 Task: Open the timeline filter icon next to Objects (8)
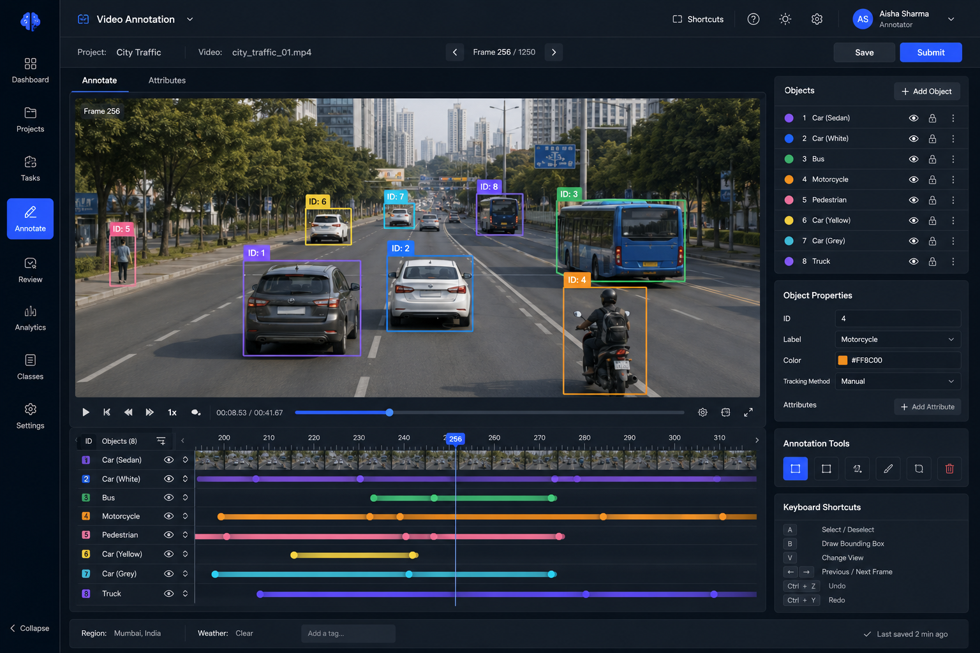(x=161, y=441)
